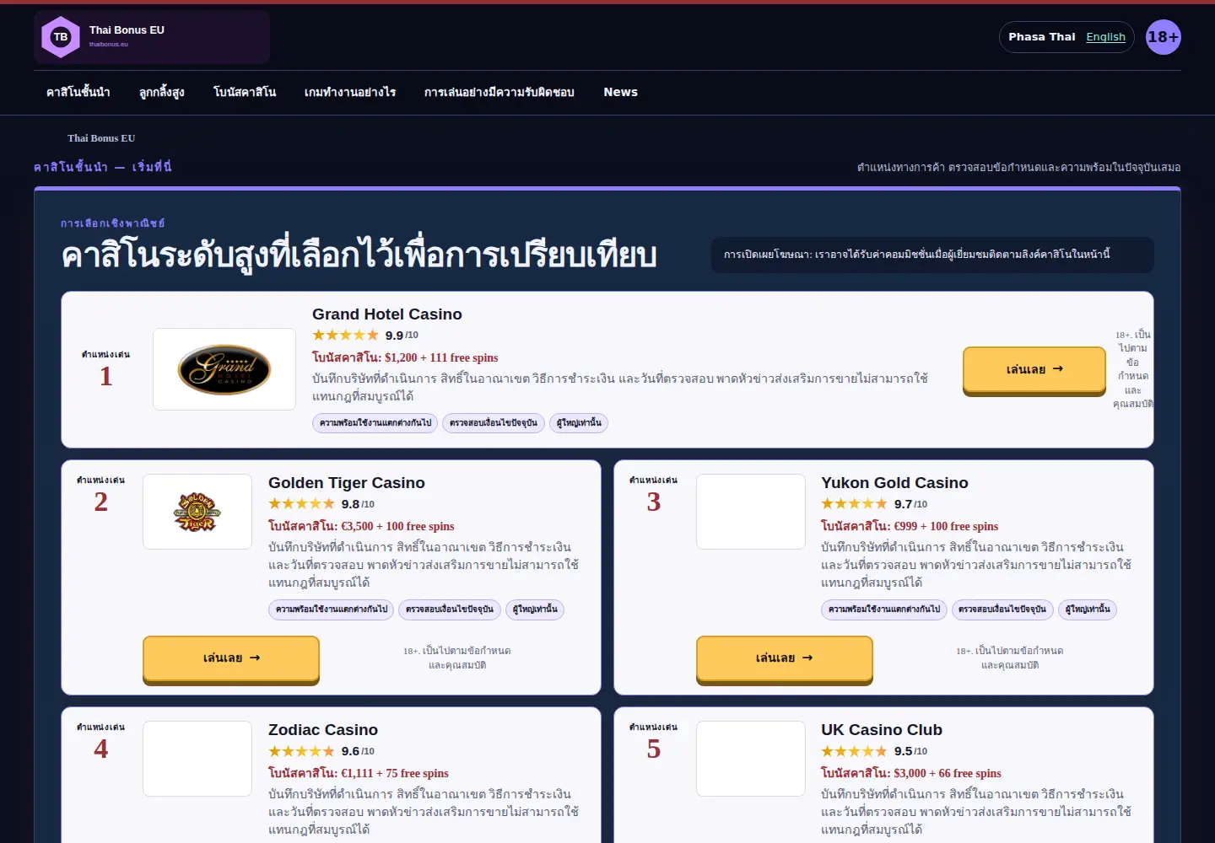Click the star rating for Grand Hotel Casino
This screenshot has height=843, width=1215.
tap(345, 336)
